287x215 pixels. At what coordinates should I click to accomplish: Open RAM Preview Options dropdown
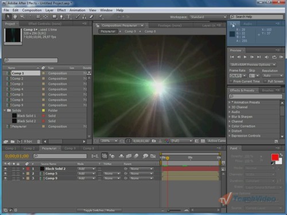tap(253, 65)
